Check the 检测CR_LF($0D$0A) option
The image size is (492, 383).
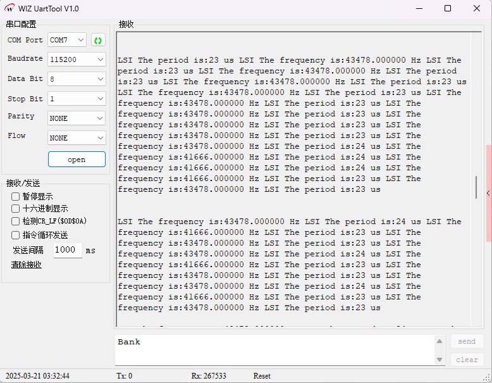click(16, 222)
